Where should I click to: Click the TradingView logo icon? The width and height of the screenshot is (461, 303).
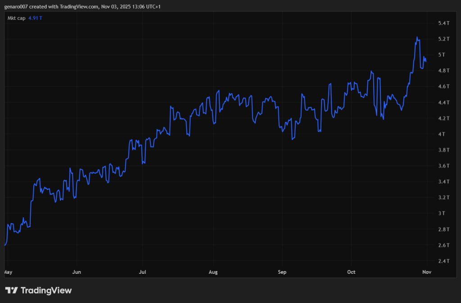[11, 290]
